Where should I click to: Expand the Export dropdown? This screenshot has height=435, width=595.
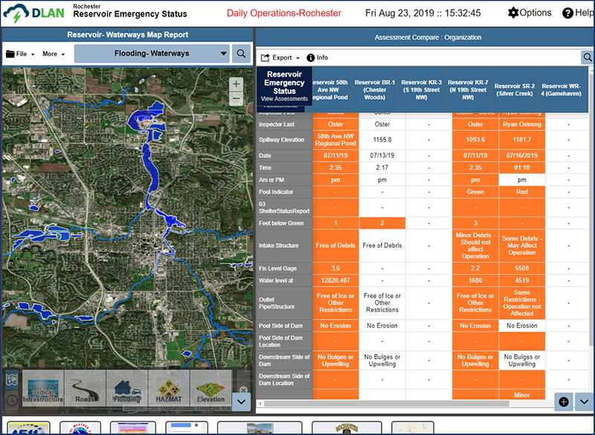point(280,57)
